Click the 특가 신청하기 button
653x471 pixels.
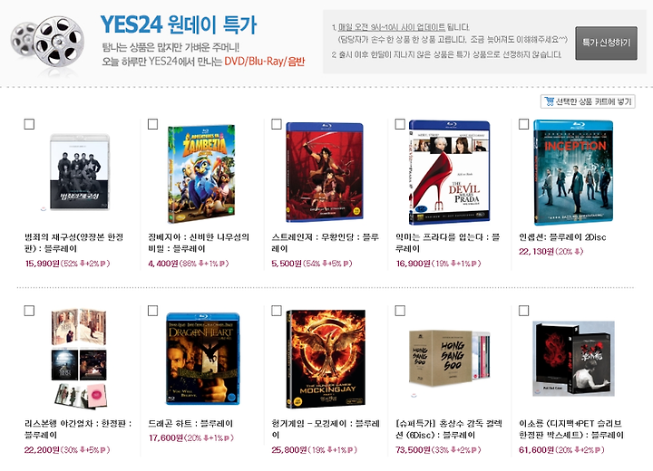click(606, 43)
